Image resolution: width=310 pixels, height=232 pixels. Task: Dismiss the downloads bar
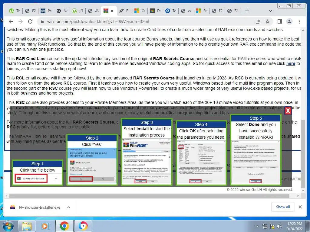(300, 207)
